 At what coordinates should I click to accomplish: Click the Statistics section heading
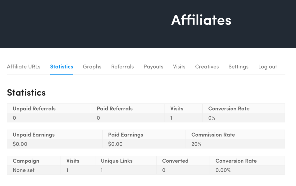26,92
